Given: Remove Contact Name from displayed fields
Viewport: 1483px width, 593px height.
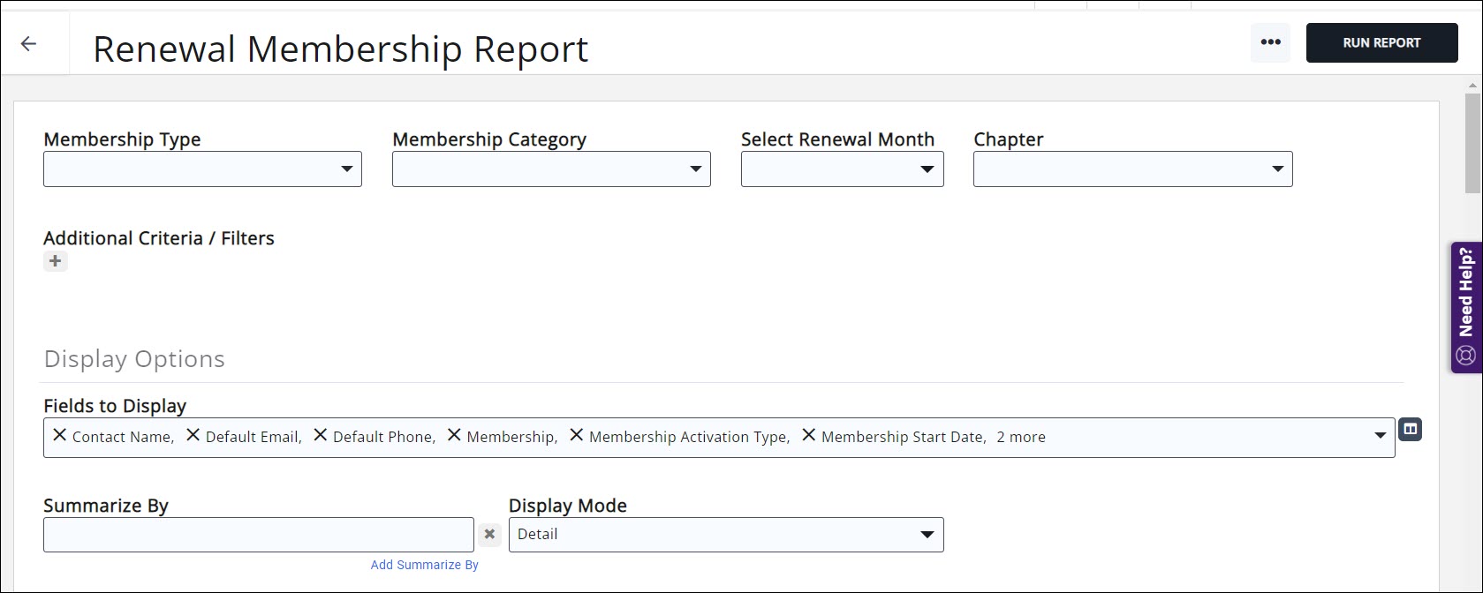Looking at the screenshot, I should coord(59,435).
